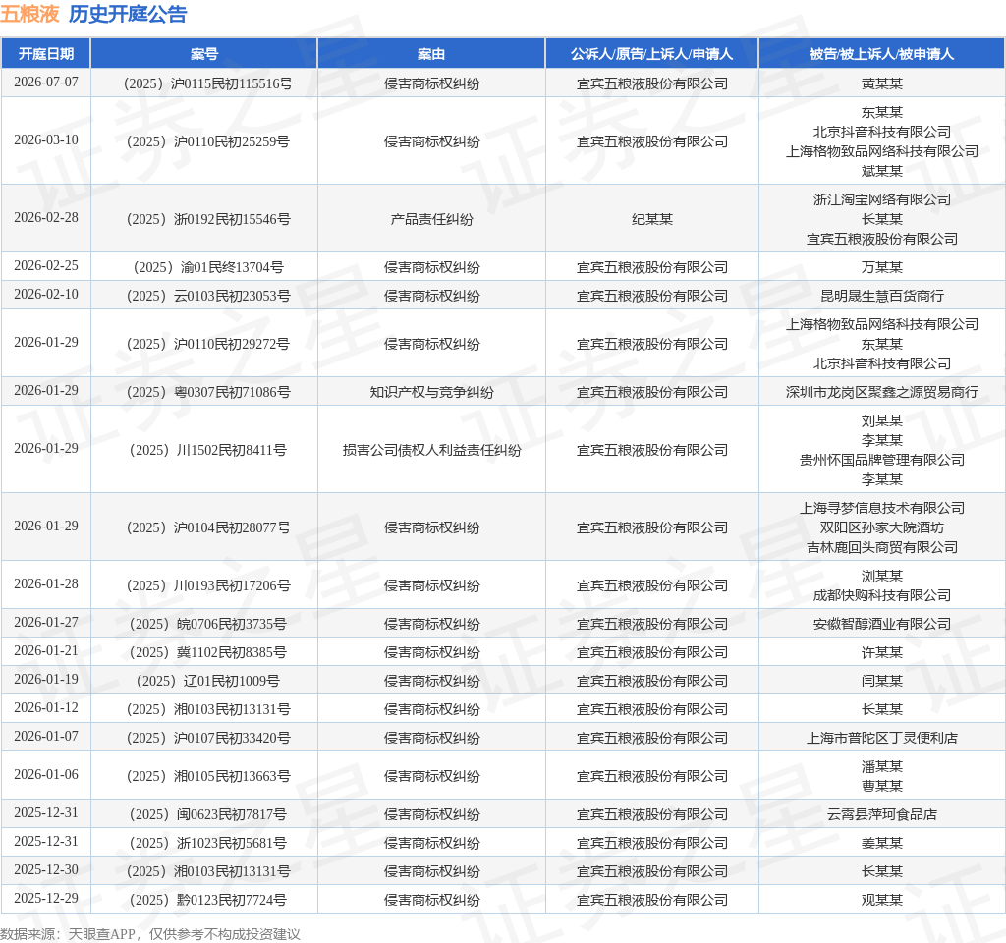Click the date 2026-03-10
This screenshot has width=1006, height=943.
[x=45, y=139]
